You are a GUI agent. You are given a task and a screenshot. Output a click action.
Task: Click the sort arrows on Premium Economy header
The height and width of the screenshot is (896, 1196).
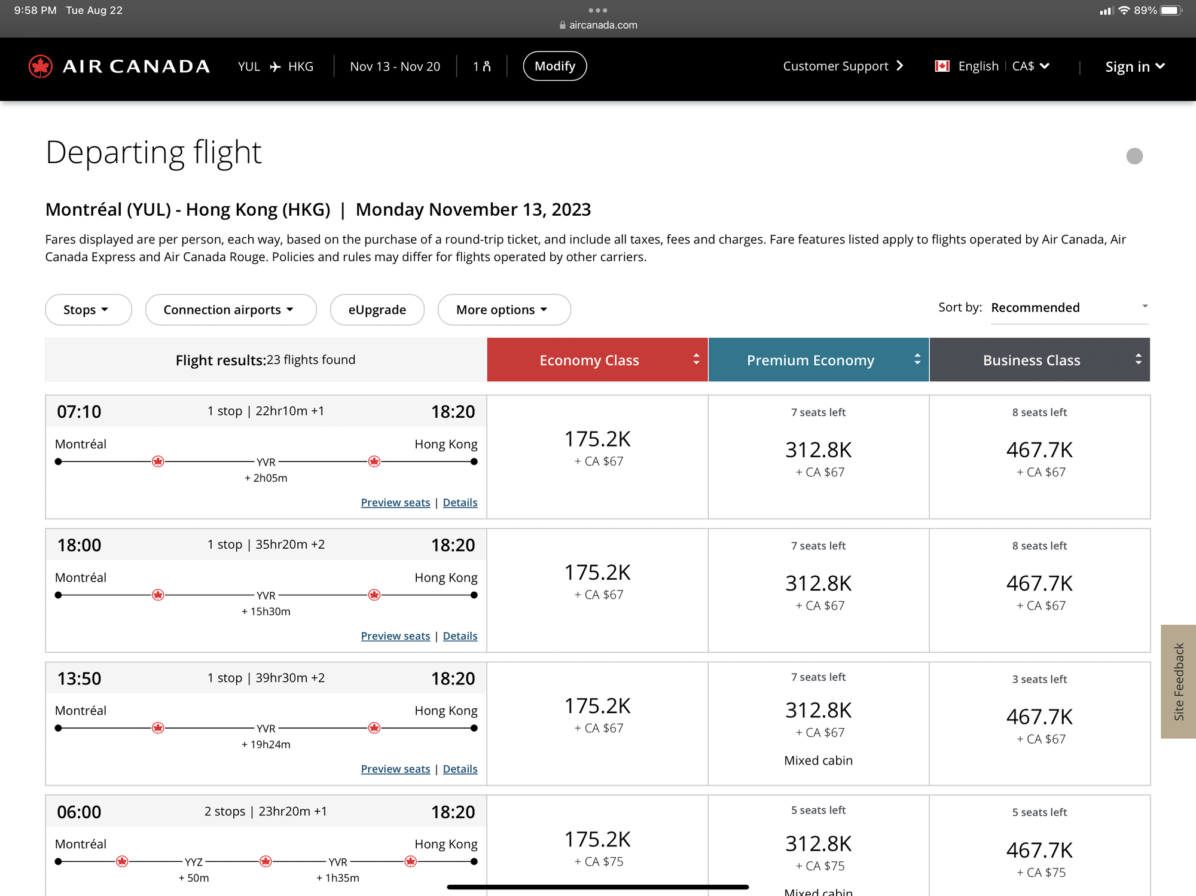917,359
